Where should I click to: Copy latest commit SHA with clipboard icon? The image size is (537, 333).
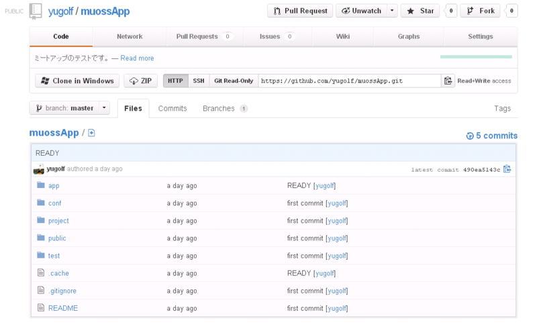(507, 169)
